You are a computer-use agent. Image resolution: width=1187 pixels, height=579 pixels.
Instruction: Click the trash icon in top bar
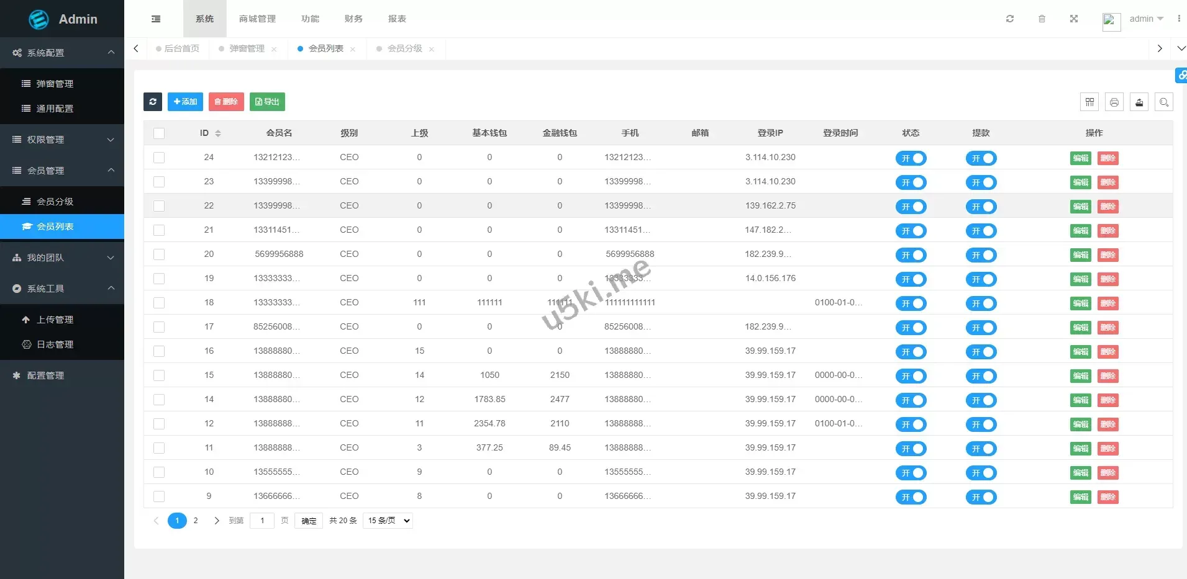[x=1042, y=19]
